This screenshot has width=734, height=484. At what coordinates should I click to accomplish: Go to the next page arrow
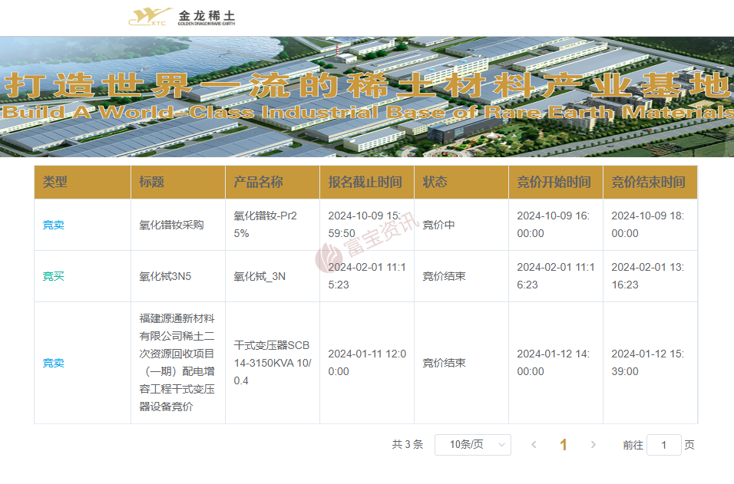(593, 445)
